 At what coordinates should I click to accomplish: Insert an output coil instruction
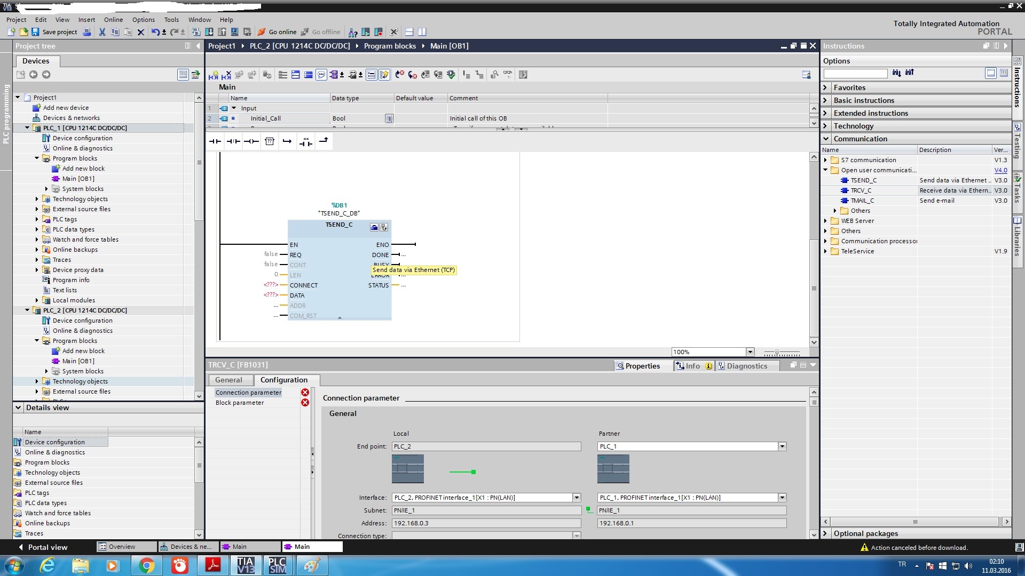coord(251,141)
